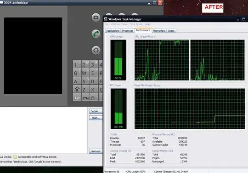Viewport: 248px width, 173px height.
Task: Tap the emulator home button
Action: (x=96, y=50)
